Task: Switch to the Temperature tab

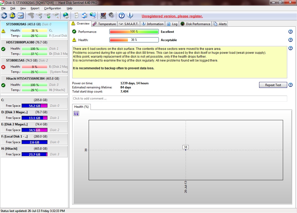Action: tap(104, 24)
